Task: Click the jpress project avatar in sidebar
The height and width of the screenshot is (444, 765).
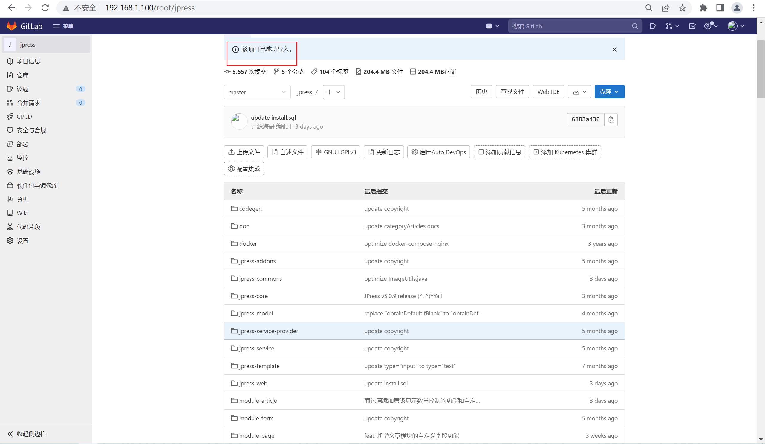Action: click(x=10, y=45)
